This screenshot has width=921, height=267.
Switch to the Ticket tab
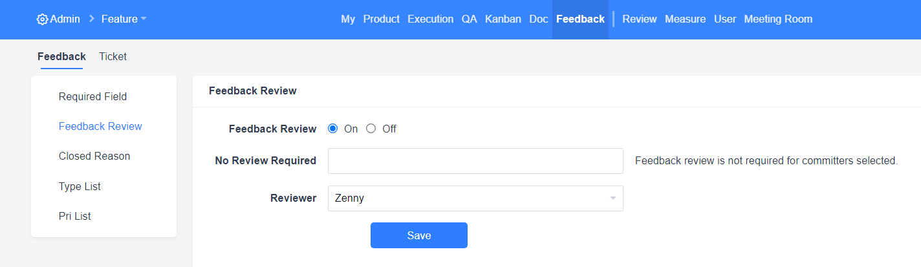tap(113, 56)
